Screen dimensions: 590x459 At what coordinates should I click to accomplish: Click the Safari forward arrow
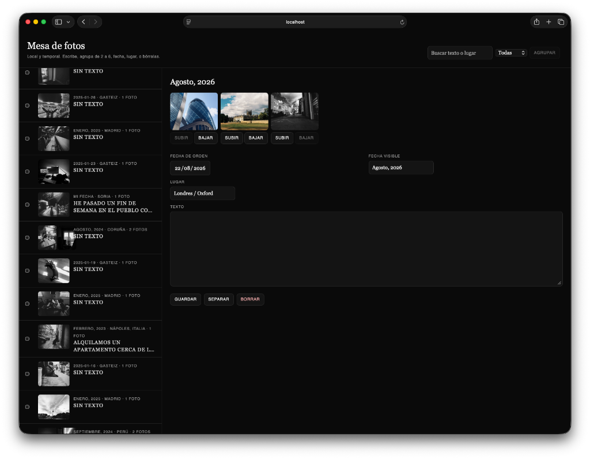[96, 22]
